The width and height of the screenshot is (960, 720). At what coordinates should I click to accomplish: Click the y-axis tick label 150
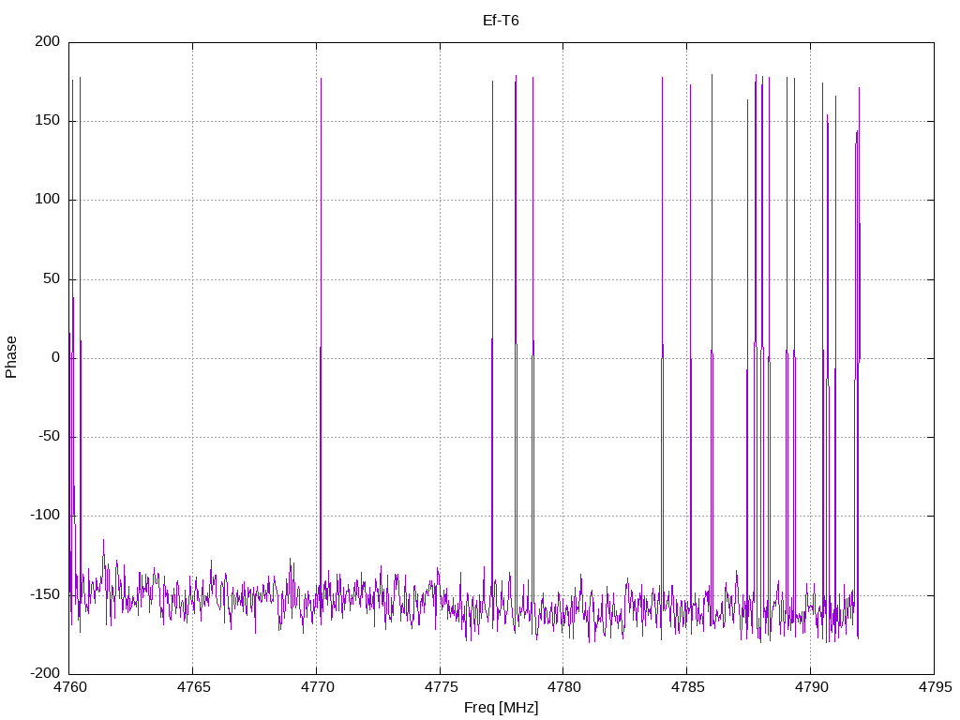coord(48,121)
